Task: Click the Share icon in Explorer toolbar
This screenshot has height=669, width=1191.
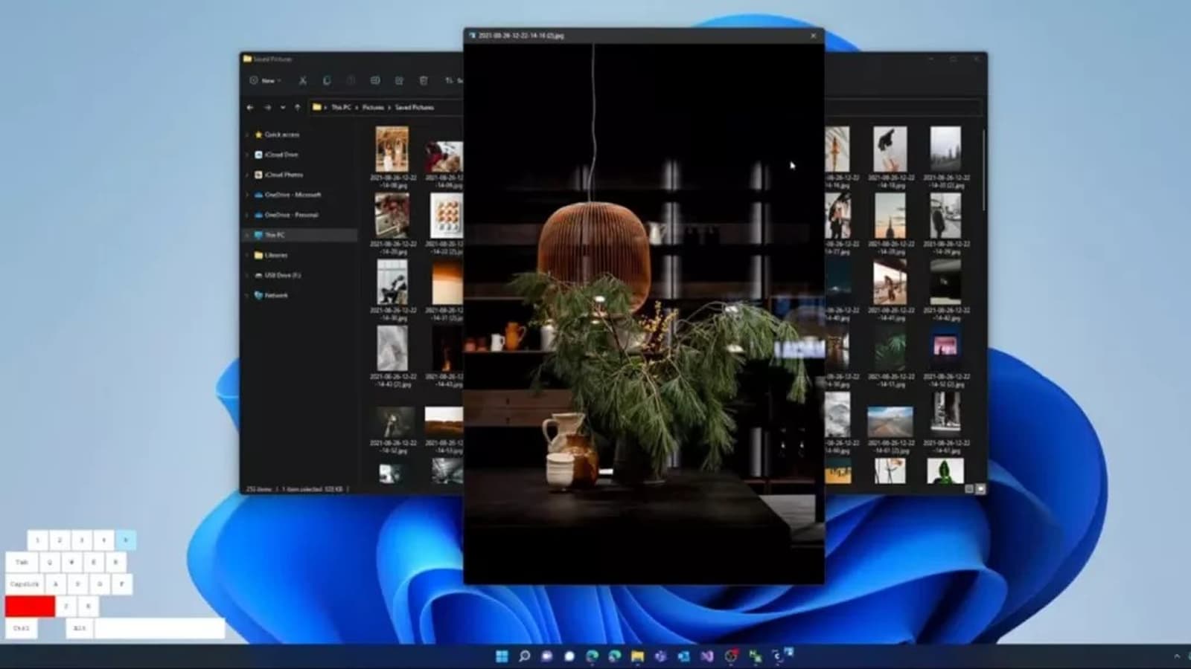Action: click(399, 80)
